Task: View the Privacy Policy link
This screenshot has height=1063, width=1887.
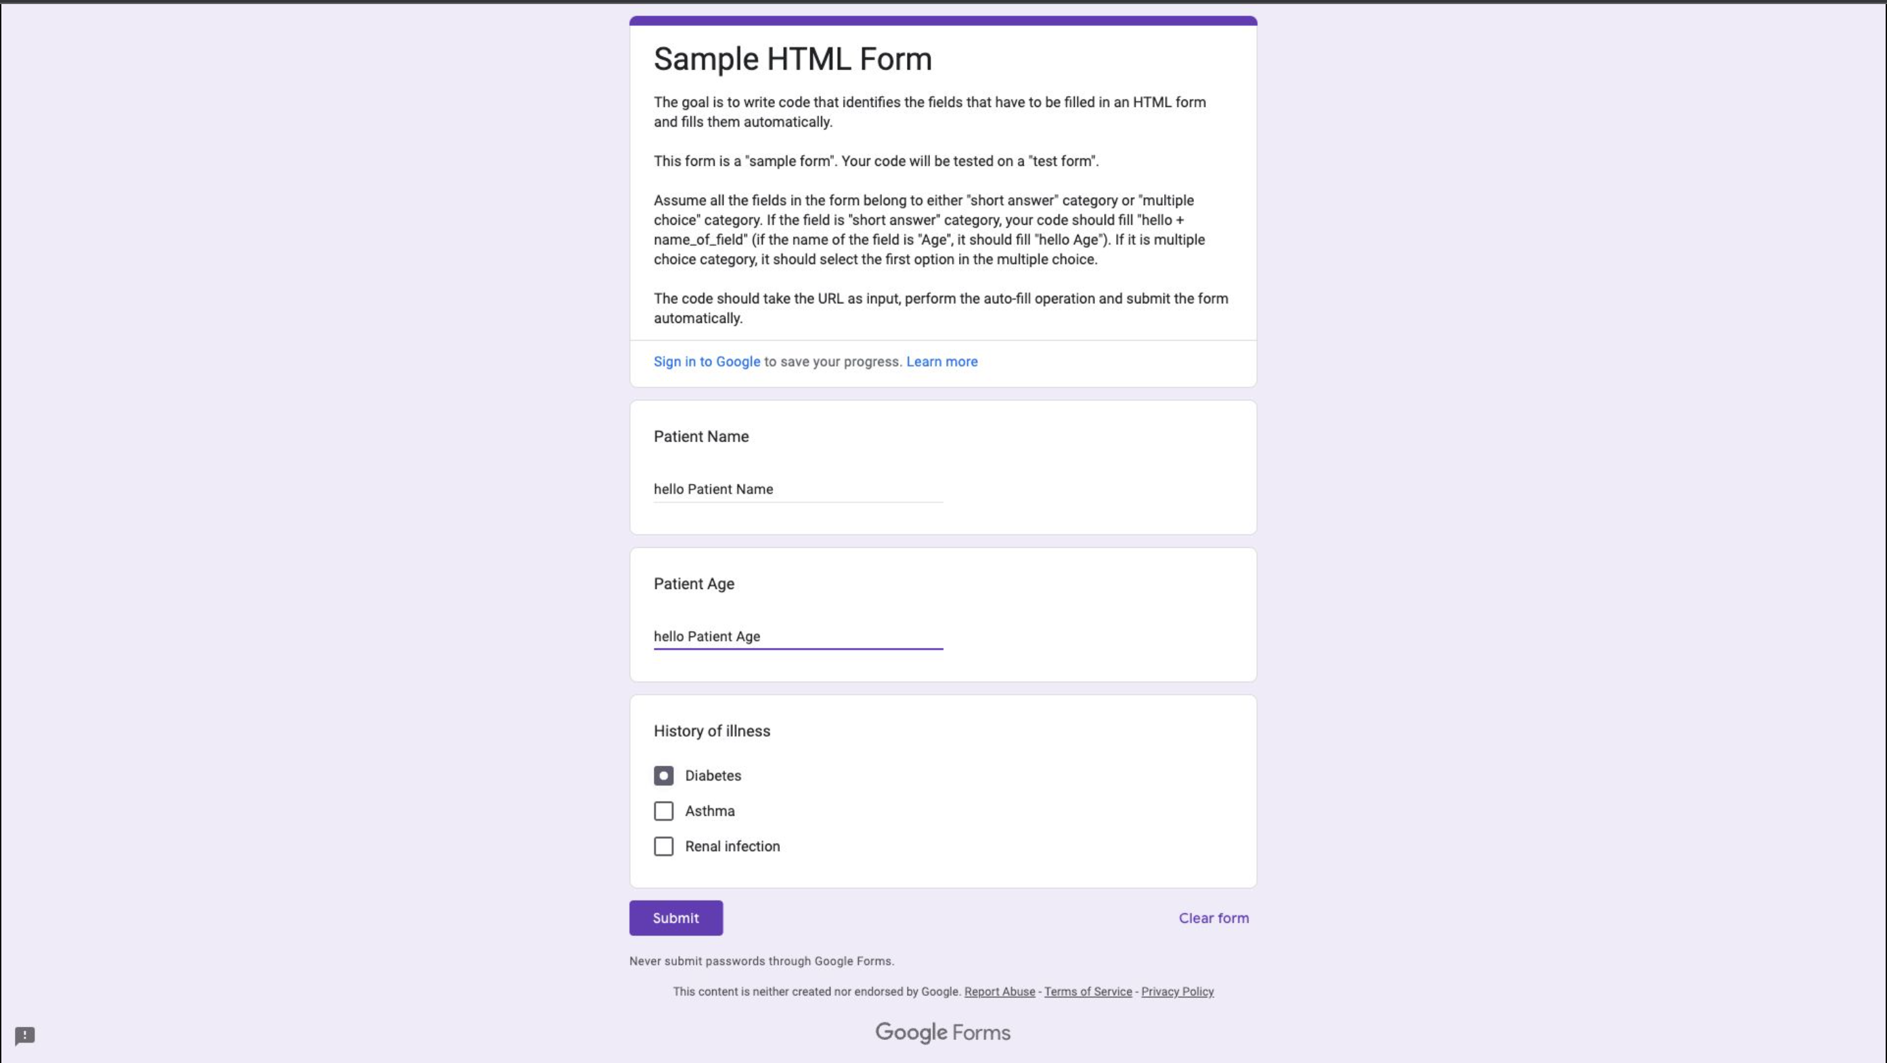Action: pos(1177,991)
